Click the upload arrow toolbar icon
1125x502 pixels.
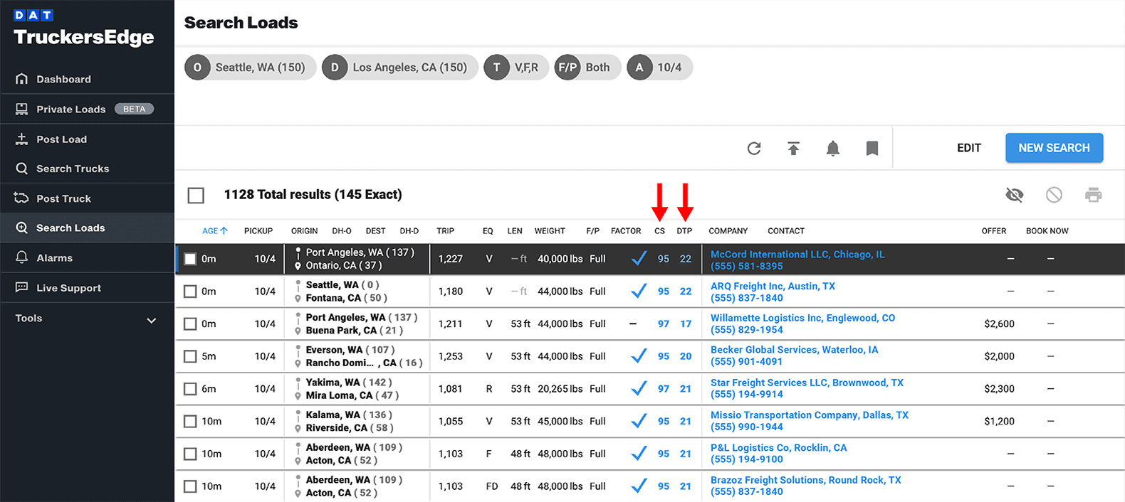pos(793,148)
